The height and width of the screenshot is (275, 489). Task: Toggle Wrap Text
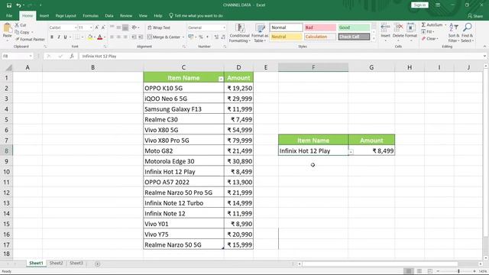pos(159,27)
